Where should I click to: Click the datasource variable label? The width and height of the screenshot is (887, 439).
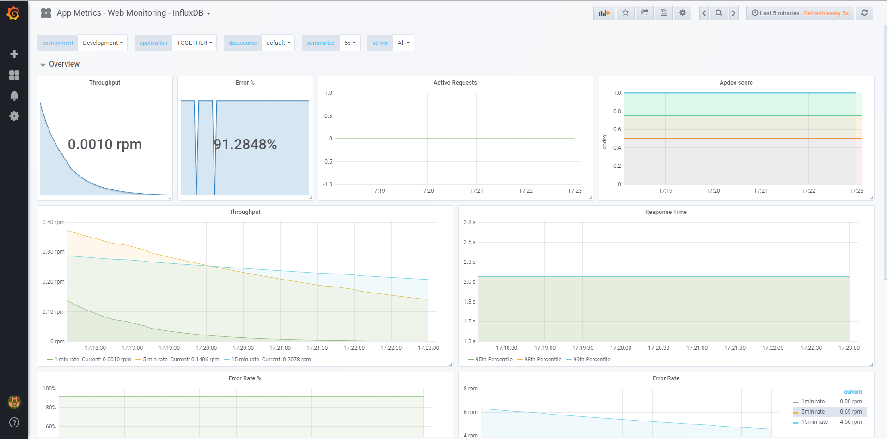(x=243, y=43)
